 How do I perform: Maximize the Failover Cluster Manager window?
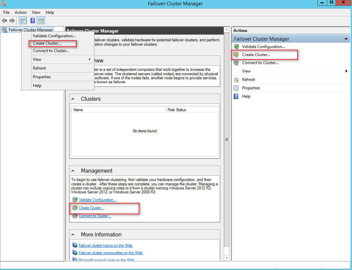click(x=332, y=3)
